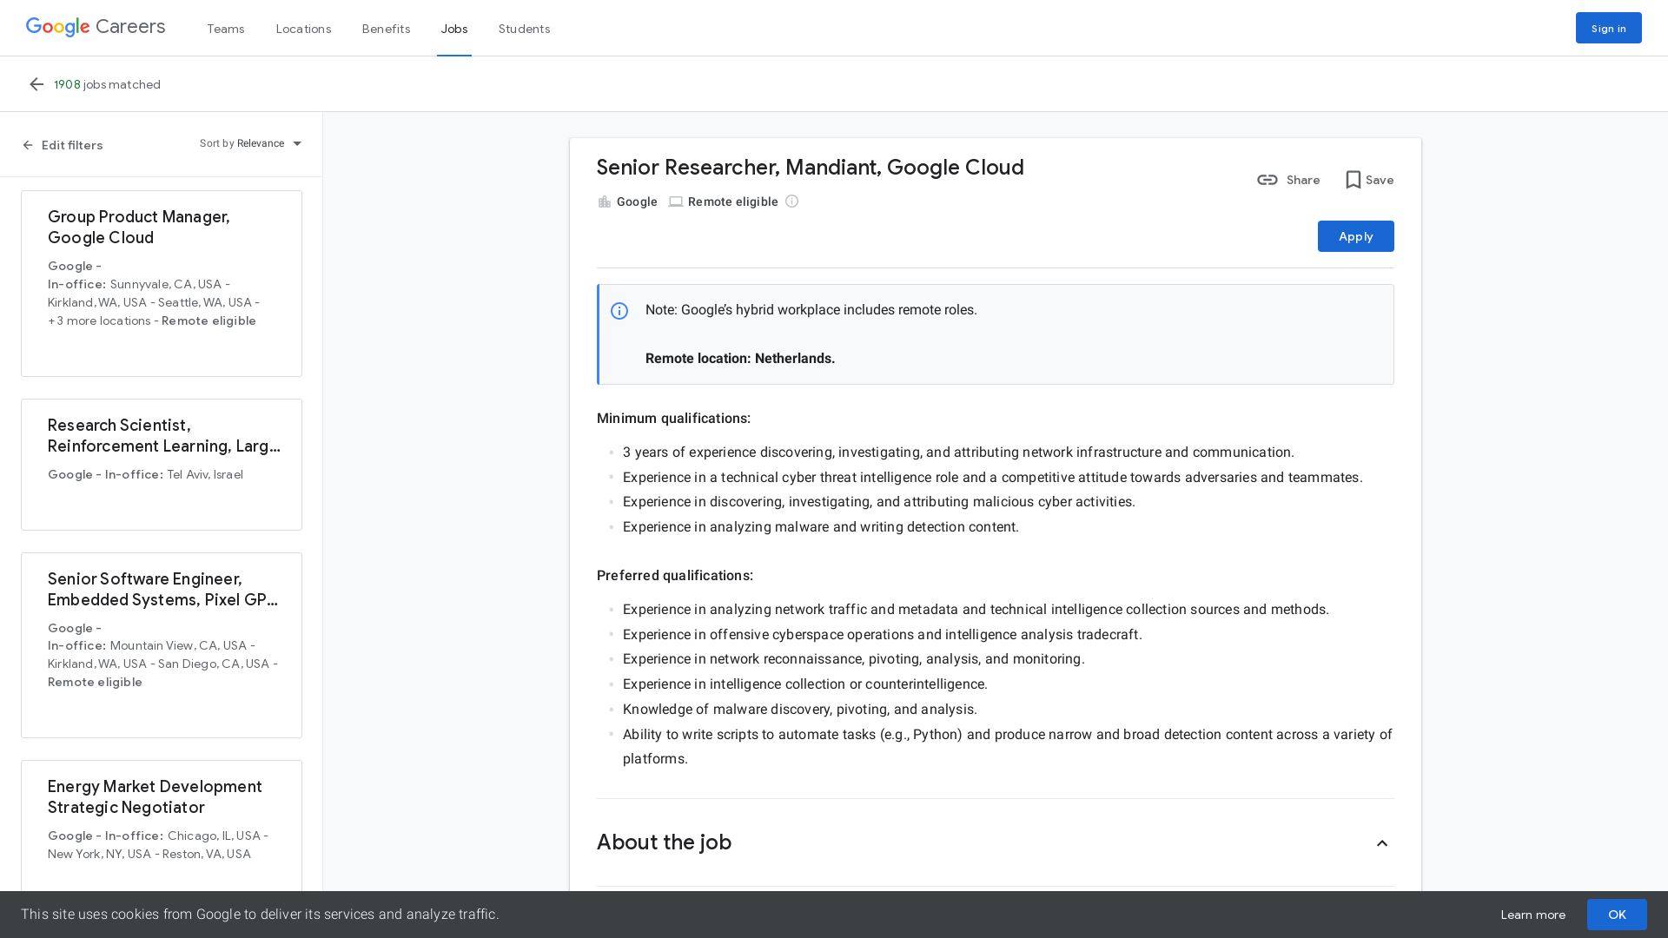Screen dimensions: 1668x938
Task: Click Learn more on the cookie banner
Action: click(x=1532, y=914)
